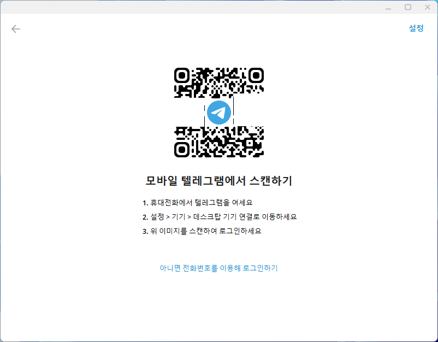Image resolution: width=438 pixels, height=342 pixels.
Task: Maximize the Telegram window
Action: [x=408, y=7]
